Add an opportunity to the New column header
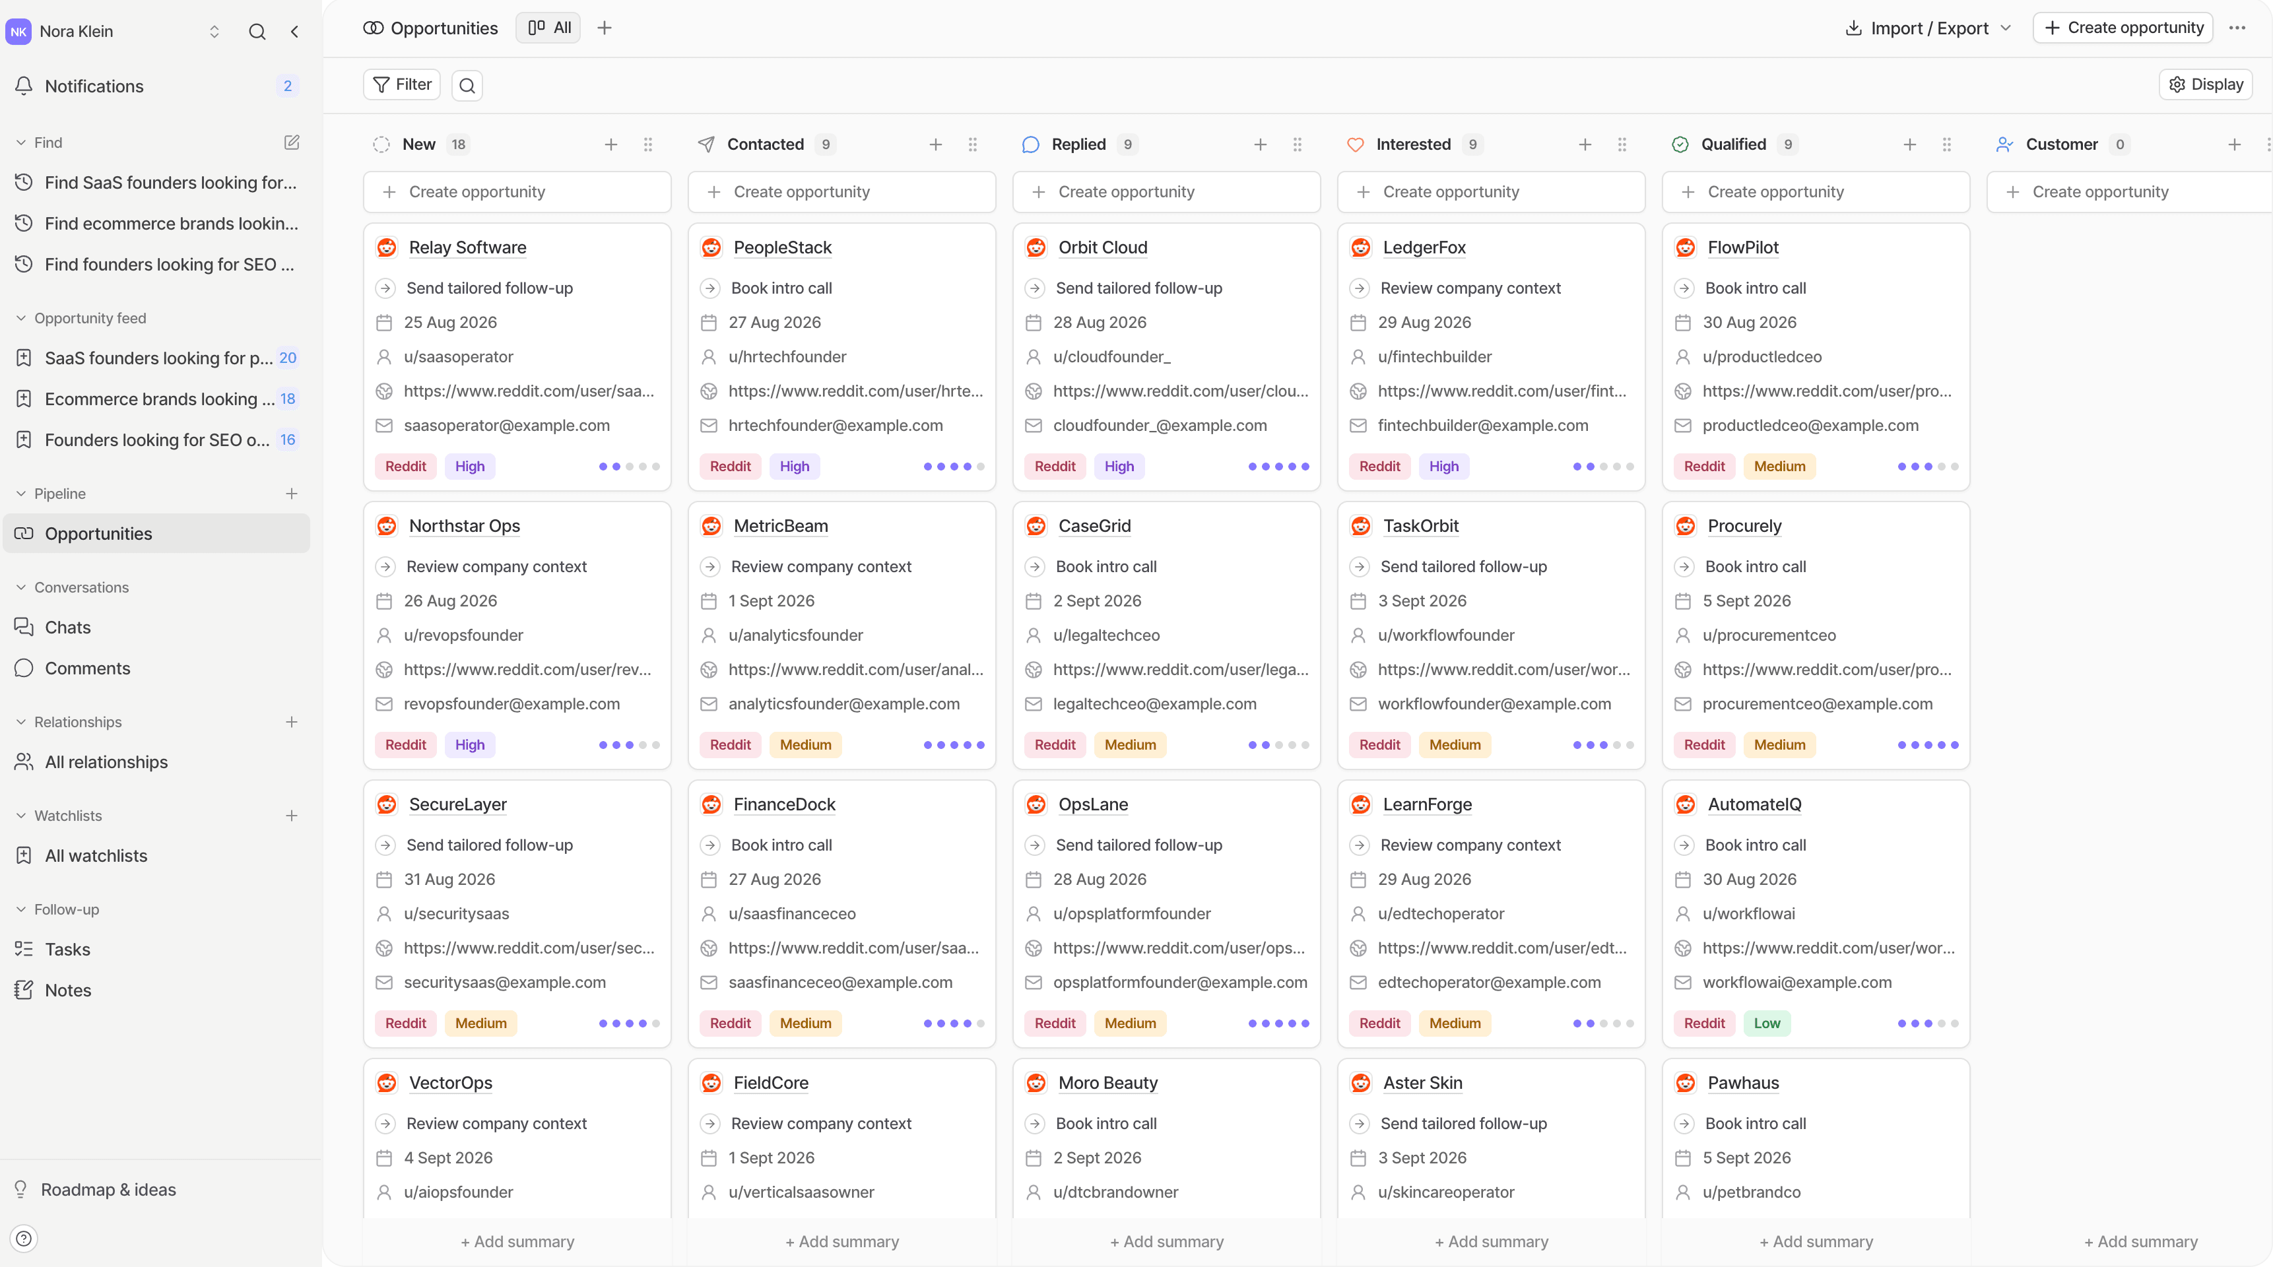The width and height of the screenshot is (2273, 1267). pyautogui.click(x=610, y=144)
